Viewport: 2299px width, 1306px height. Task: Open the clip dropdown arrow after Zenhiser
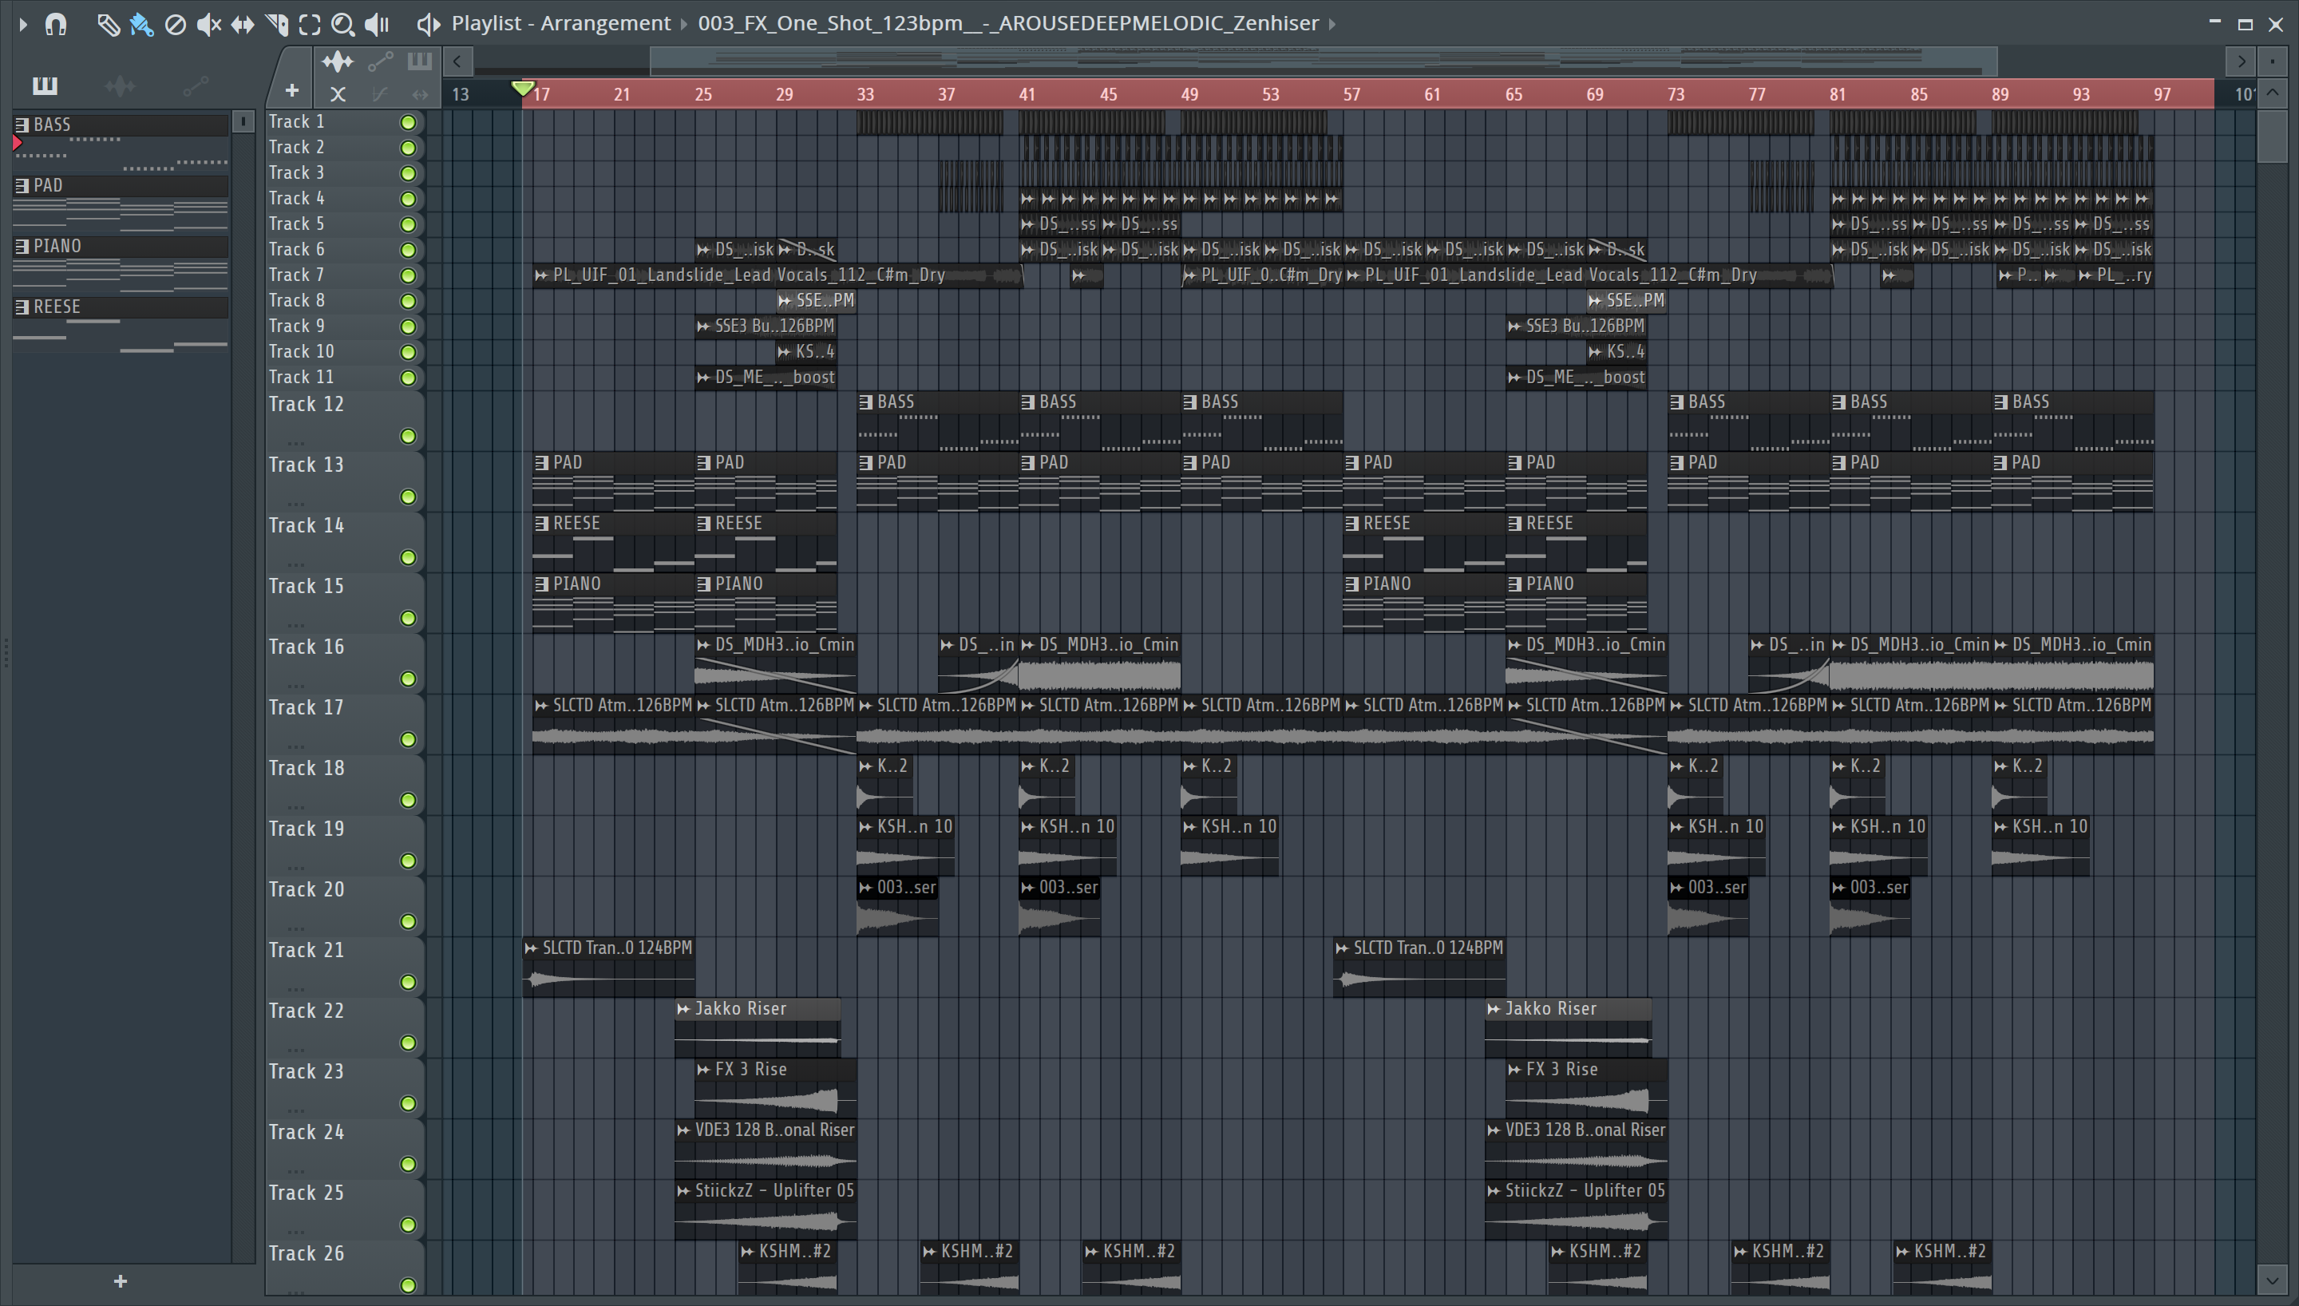(x=1332, y=23)
